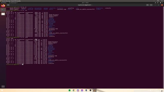Click the VirtualBox window title text
This screenshot has width=164, height=92.
pyautogui.click(x=11, y=1)
